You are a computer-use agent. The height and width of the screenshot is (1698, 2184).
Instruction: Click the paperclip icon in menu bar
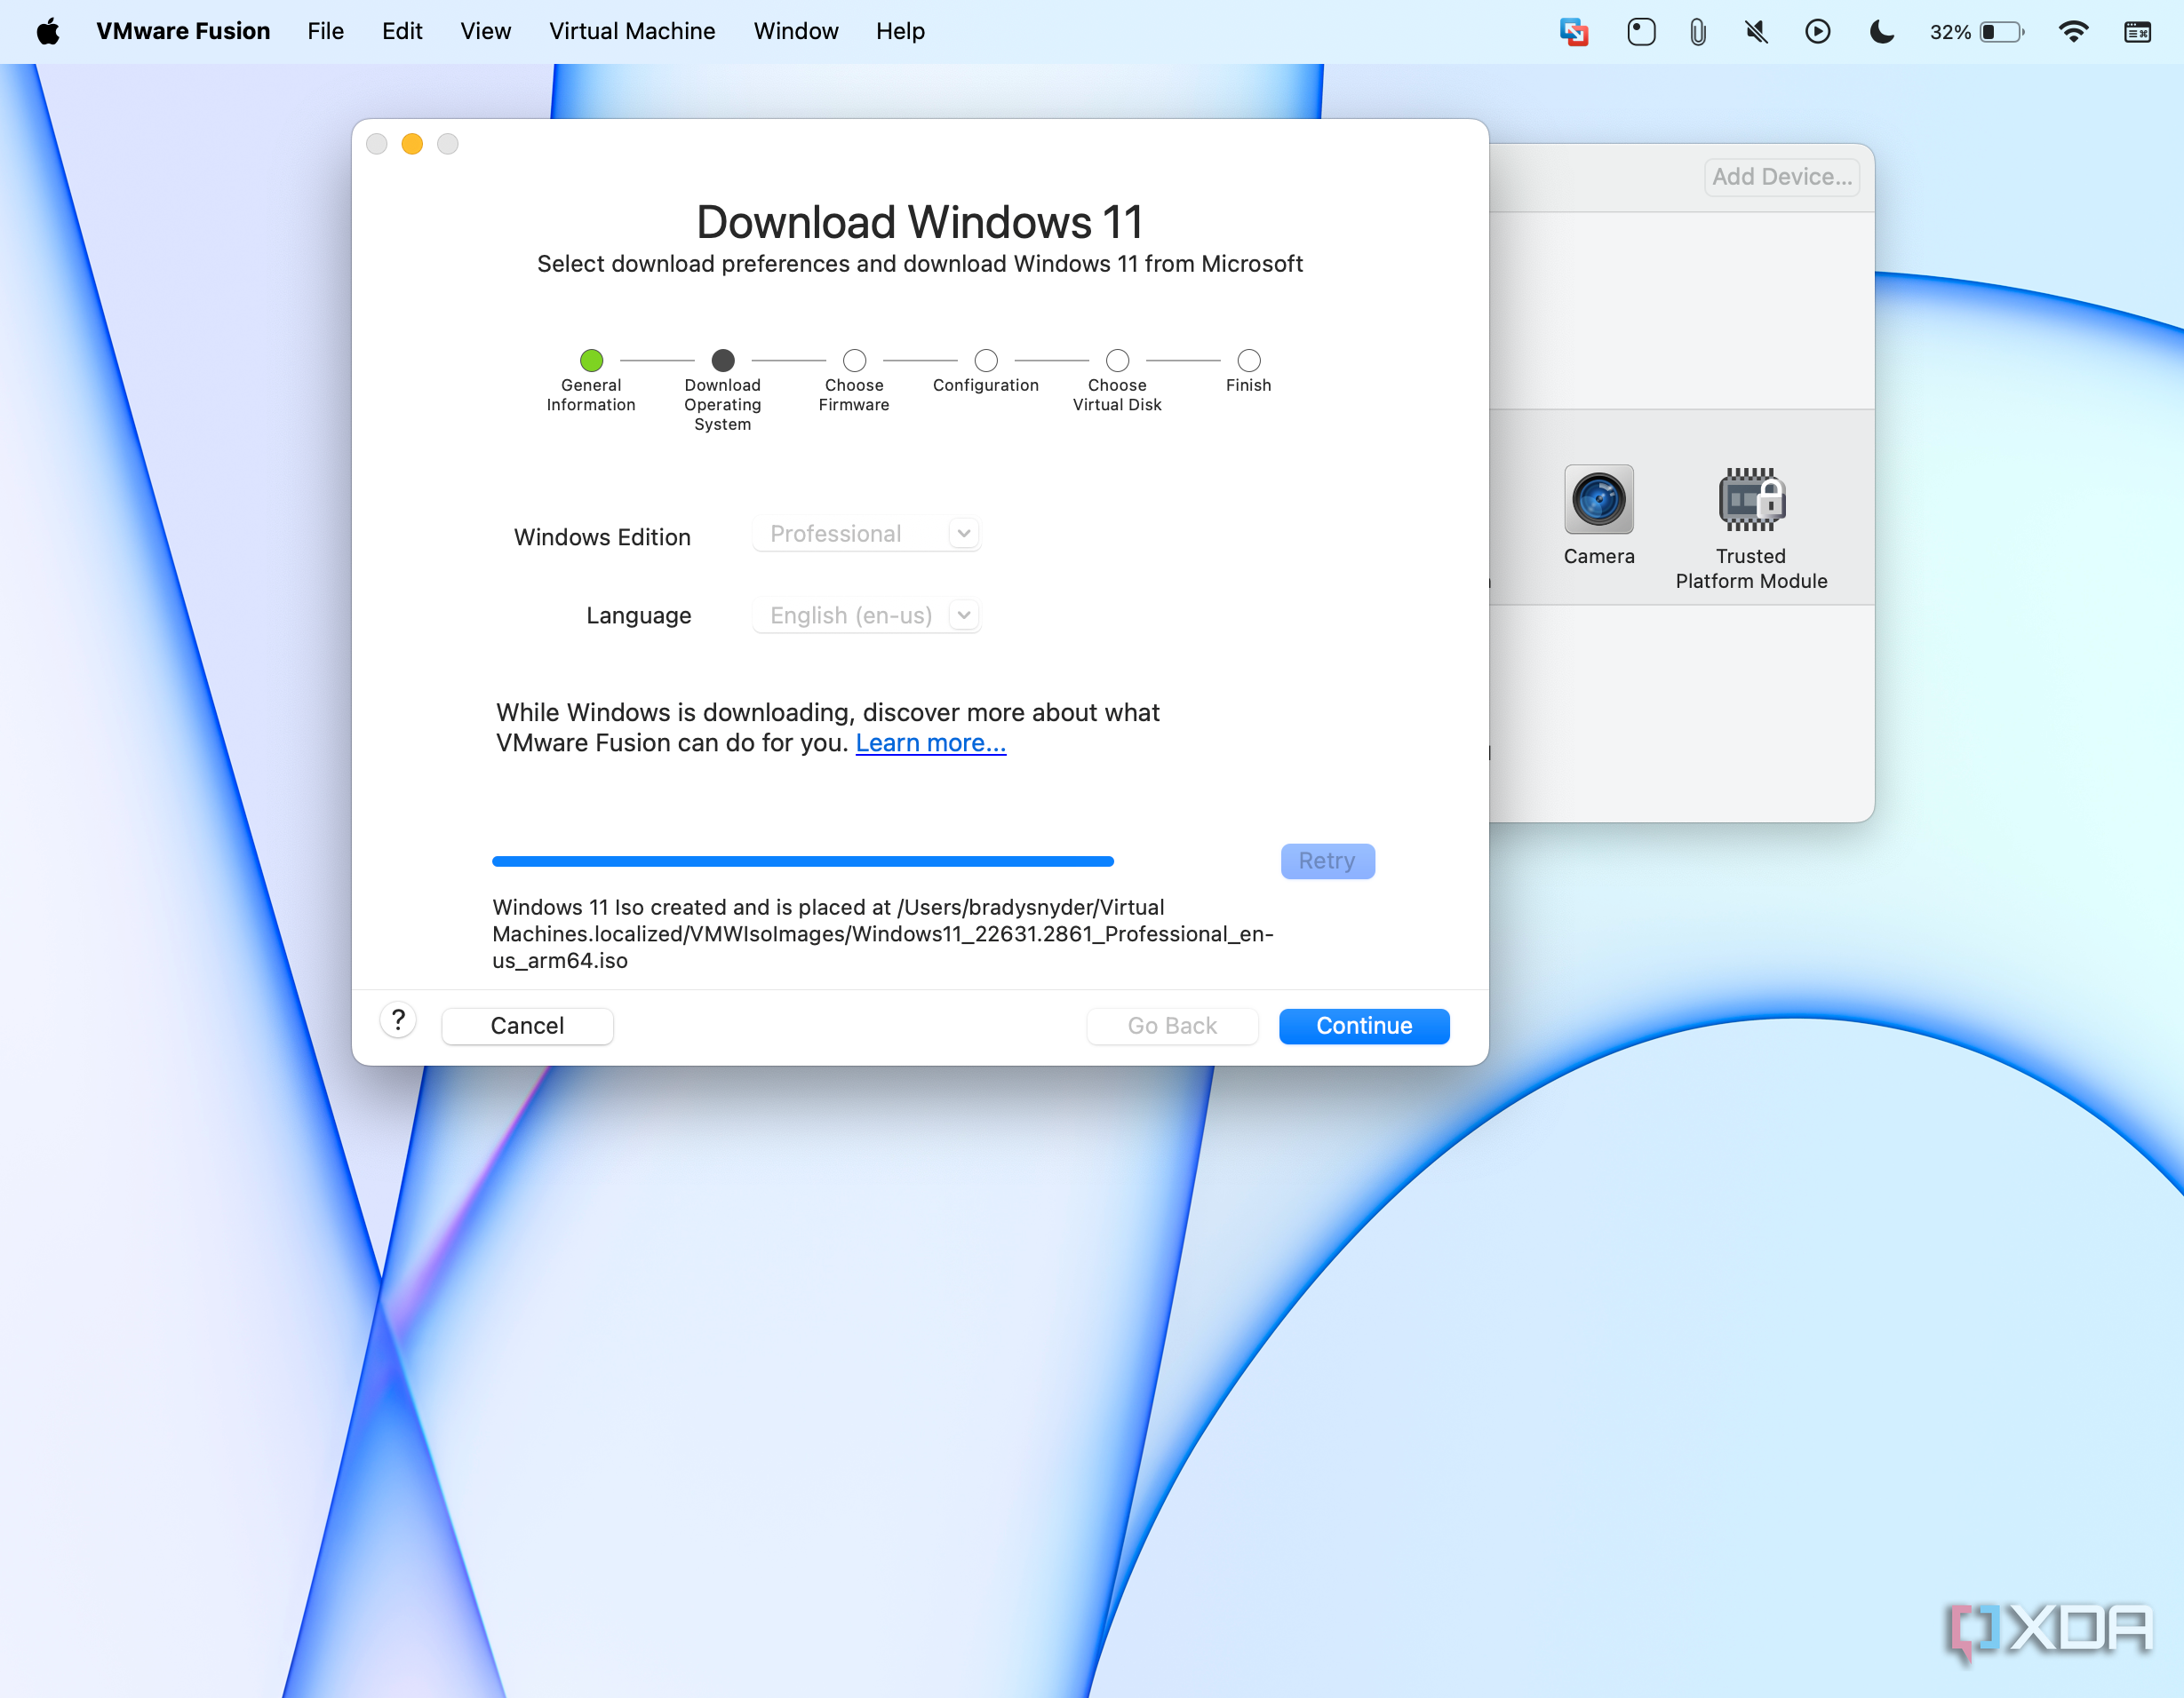[1697, 32]
